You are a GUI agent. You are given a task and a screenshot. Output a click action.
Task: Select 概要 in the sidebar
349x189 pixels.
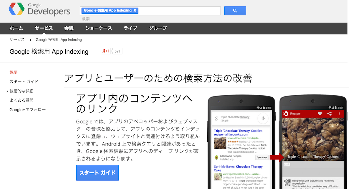[x=13, y=72]
